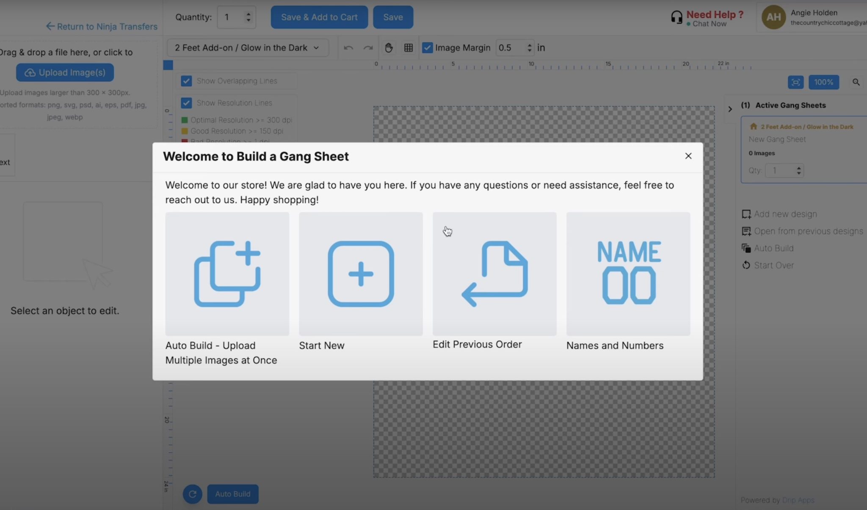Viewport: 867px width, 510px height.
Task: Activate the hand pan tool
Action: [389, 48]
